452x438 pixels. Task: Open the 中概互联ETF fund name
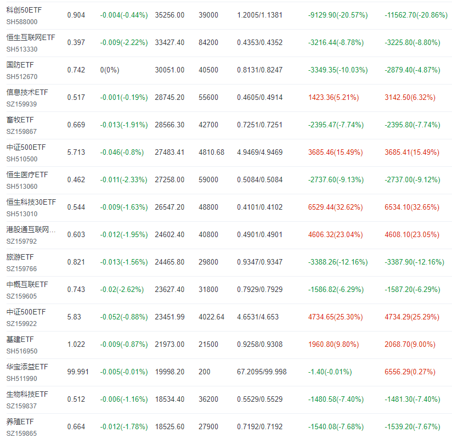pos(27,284)
